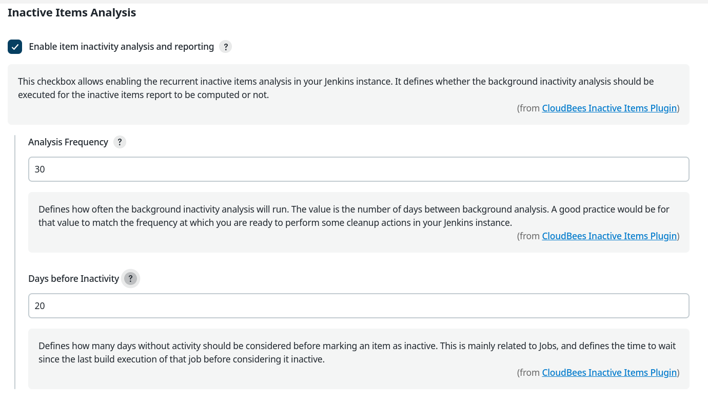The height and width of the screenshot is (401, 708).
Task: Click help icon beside Days before Inactivity
Action: (131, 279)
